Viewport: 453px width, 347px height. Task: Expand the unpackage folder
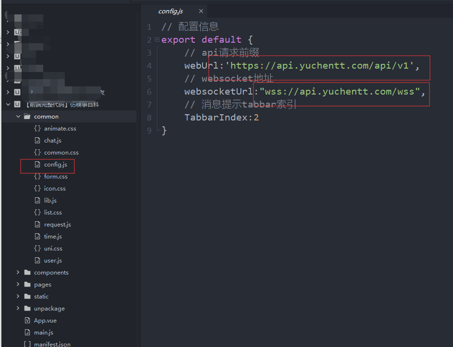click(x=18, y=308)
